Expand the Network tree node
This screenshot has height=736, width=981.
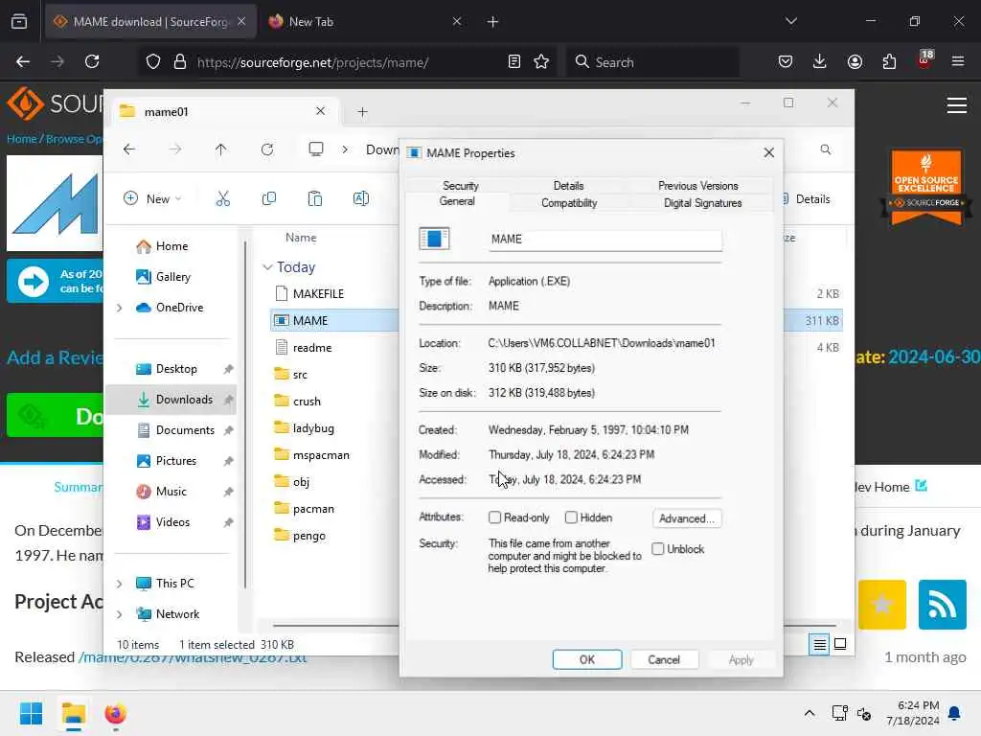point(119,614)
